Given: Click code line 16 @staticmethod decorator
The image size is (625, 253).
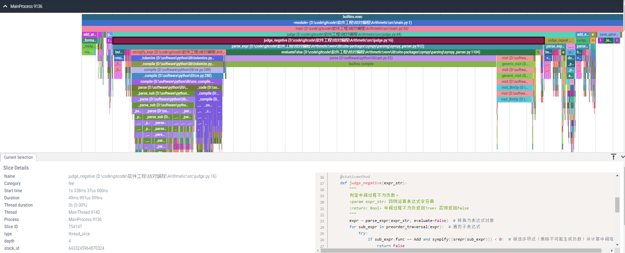Looking at the screenshot, I should [355, 177].
